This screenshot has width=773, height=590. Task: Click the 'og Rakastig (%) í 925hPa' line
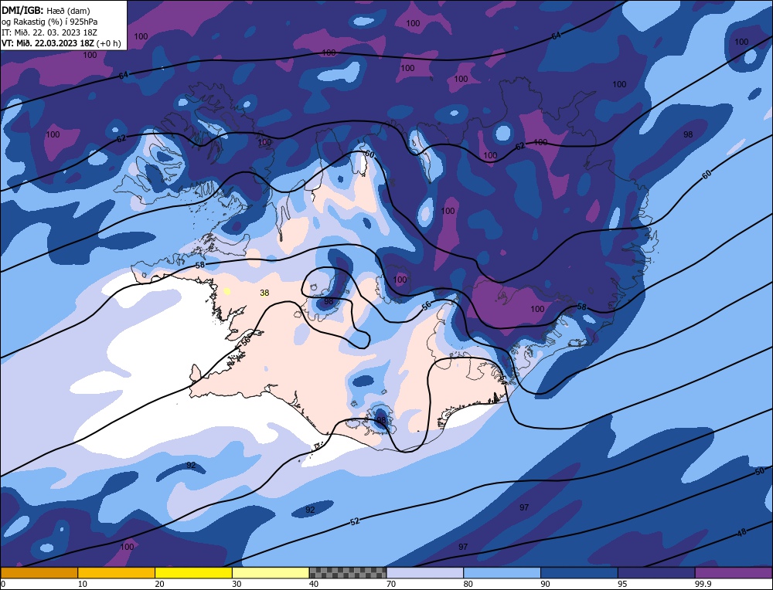click(x=49, y=22)
